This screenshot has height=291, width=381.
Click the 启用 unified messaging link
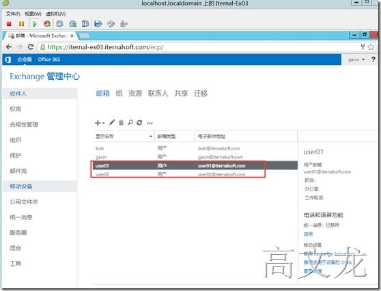pos(308,234)
